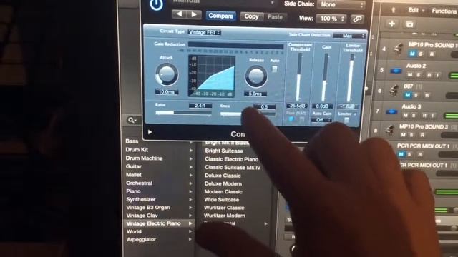Select the Mallet category in Library
The height and width of the screenshot is (257, 458).
(x=134, y=175)
